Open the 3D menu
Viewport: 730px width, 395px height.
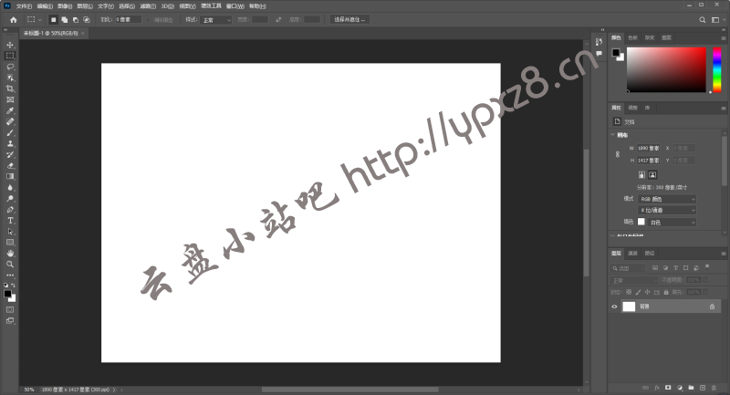click(x=167, y=6)
